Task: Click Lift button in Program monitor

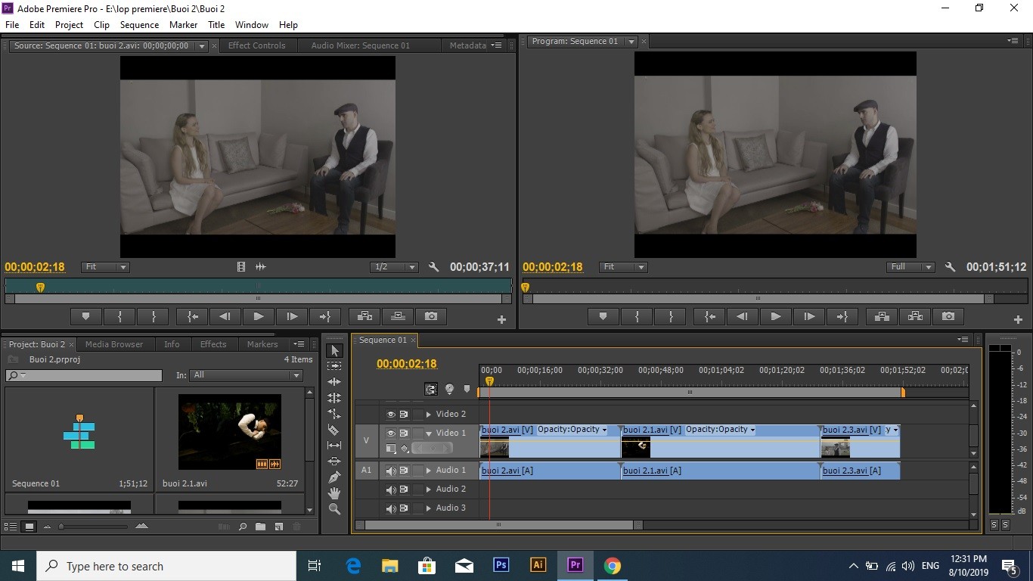Action: click(882, 316)
